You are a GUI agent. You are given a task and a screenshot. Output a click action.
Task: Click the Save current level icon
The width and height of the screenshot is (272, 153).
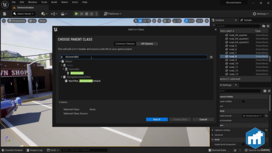(x=5, y=14)
